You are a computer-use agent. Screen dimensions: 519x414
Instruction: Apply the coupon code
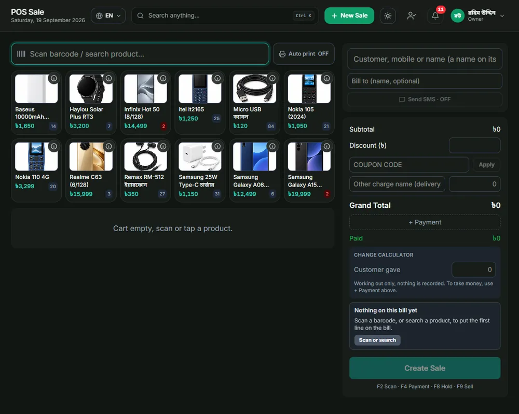[x=486, y=165]
